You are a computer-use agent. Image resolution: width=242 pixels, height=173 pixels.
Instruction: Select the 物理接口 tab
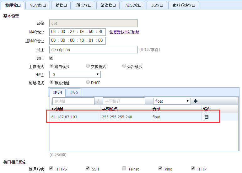pos(13,5)
